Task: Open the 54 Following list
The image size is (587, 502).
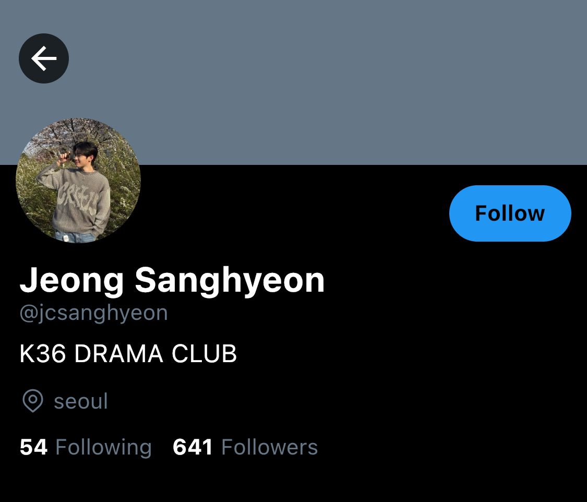Action: tap(86, 447)
